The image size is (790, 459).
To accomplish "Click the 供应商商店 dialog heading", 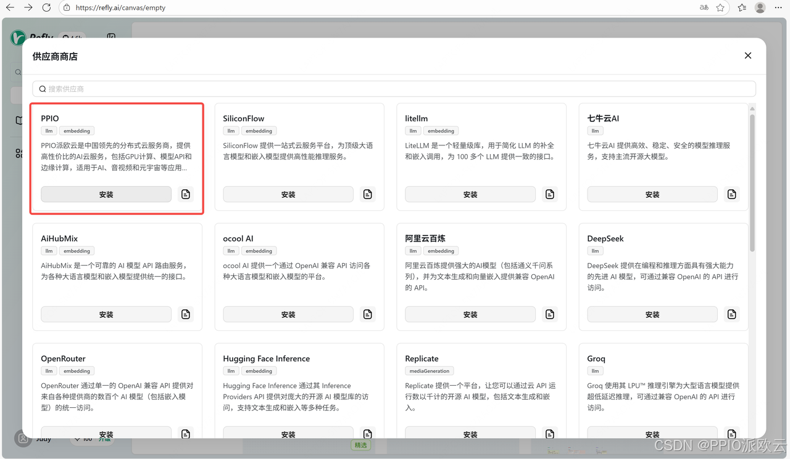I will click(x=55, y=56).
